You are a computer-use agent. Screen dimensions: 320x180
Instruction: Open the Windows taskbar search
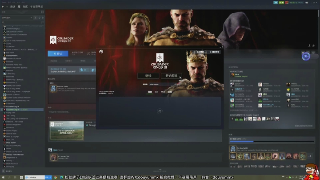click(x=9, y=177)
